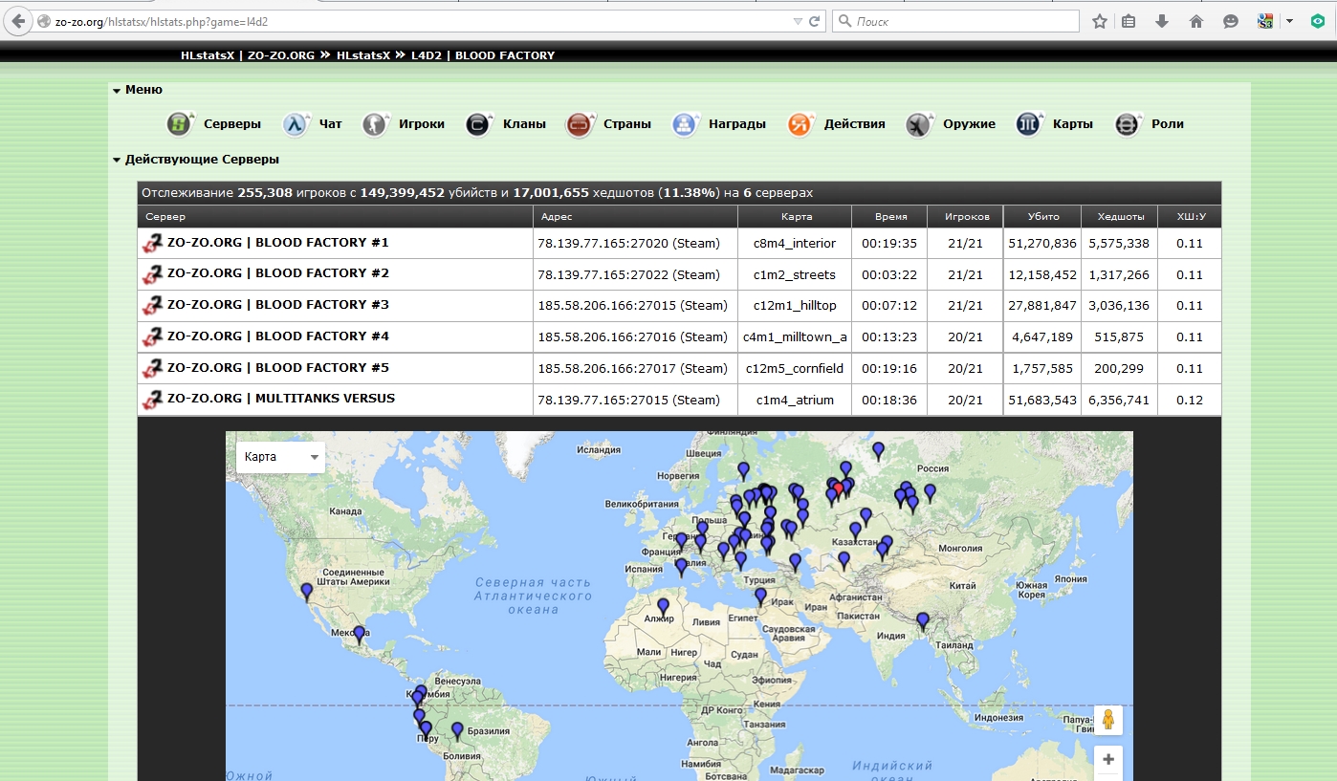Open MULTITANKS VERSUS server link
Viewport: 1337px width, 781px height.
(280, 399)
